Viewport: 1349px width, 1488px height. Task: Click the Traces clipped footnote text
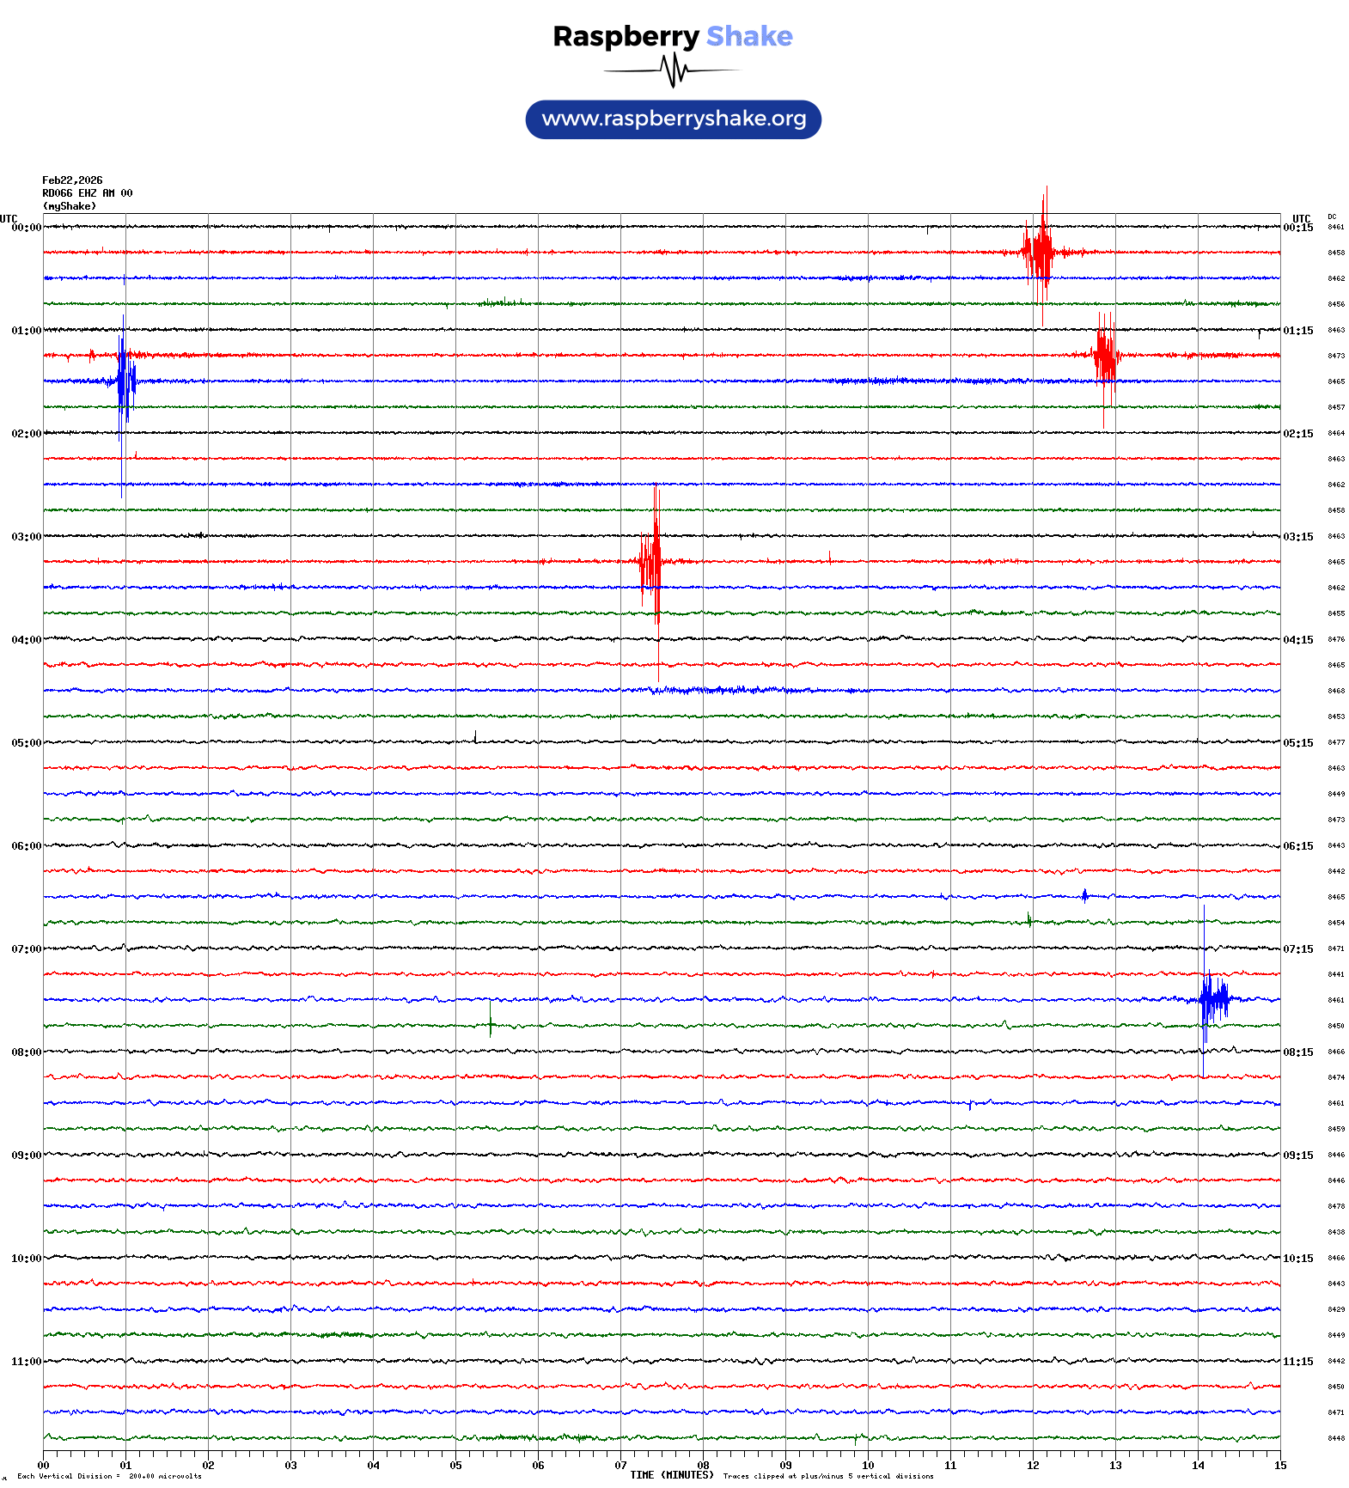coord(827,1476)
